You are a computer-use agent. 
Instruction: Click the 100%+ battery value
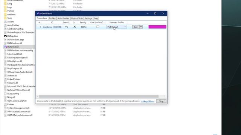(x=84, y=27)
